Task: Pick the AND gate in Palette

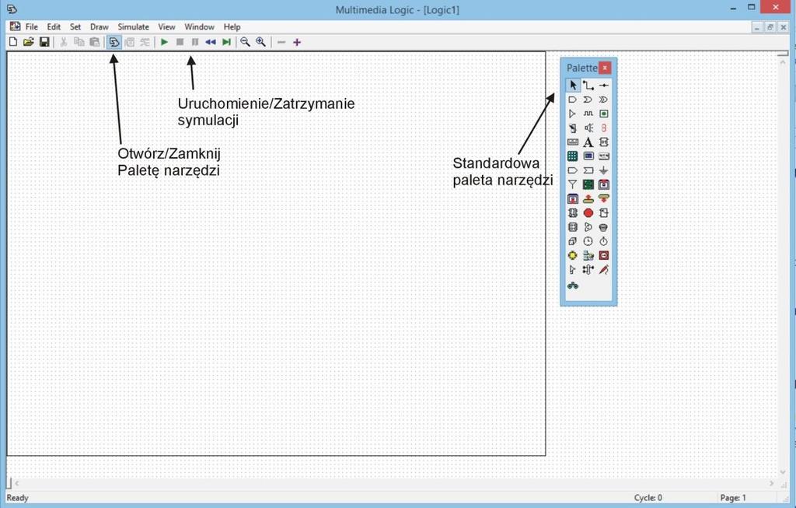Action: 573,100
